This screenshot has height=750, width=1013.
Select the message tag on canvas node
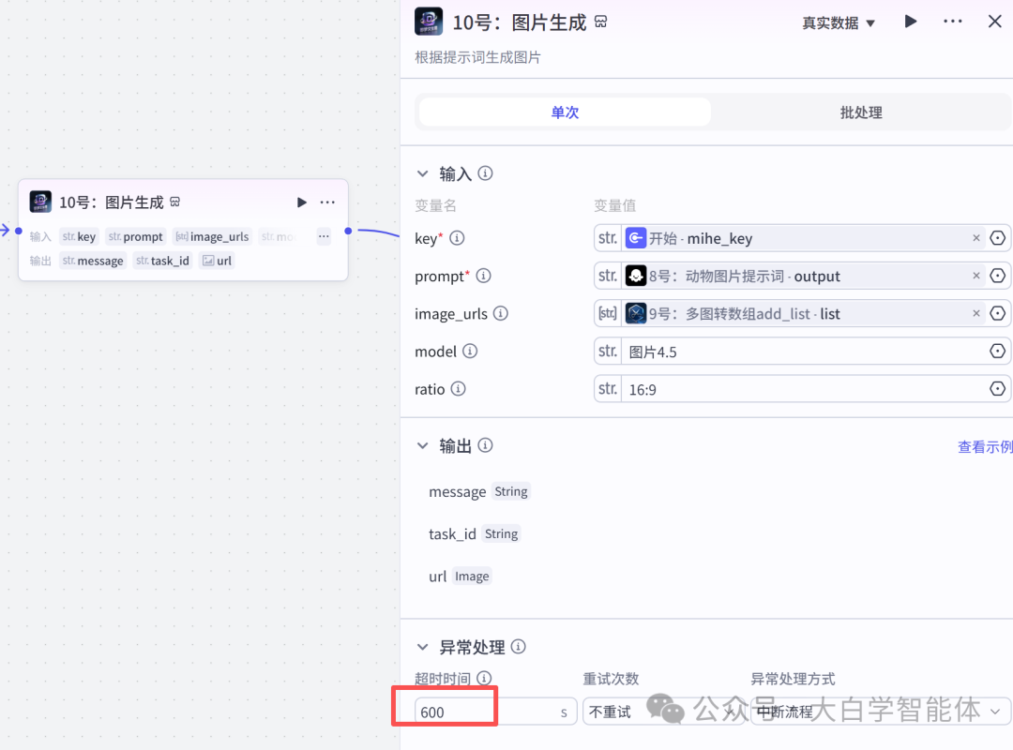[93, 261]
